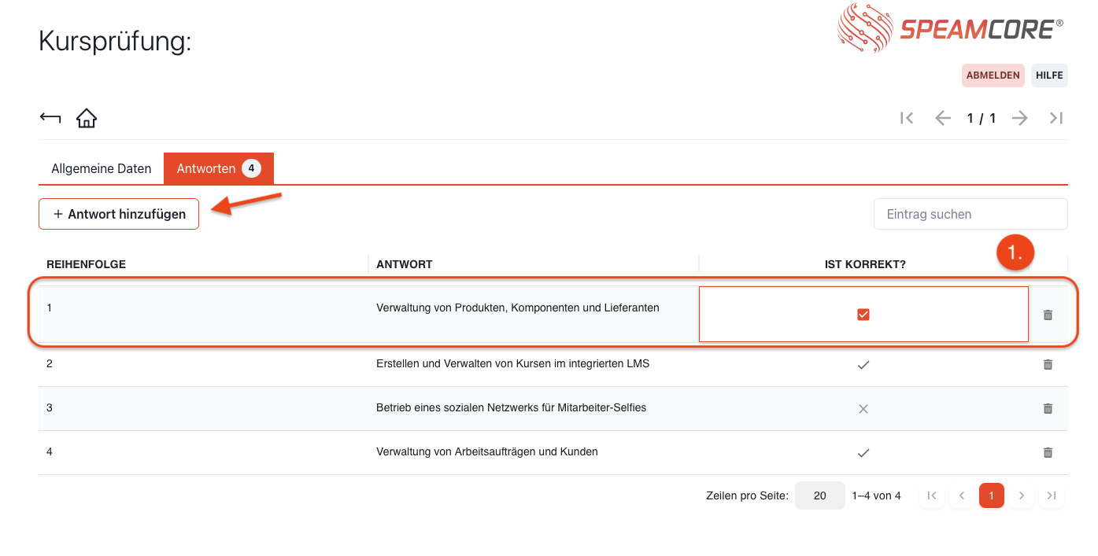Sort by the Reihenfolge column header
Screen dimensions: 1098x556
coord(87,264)
